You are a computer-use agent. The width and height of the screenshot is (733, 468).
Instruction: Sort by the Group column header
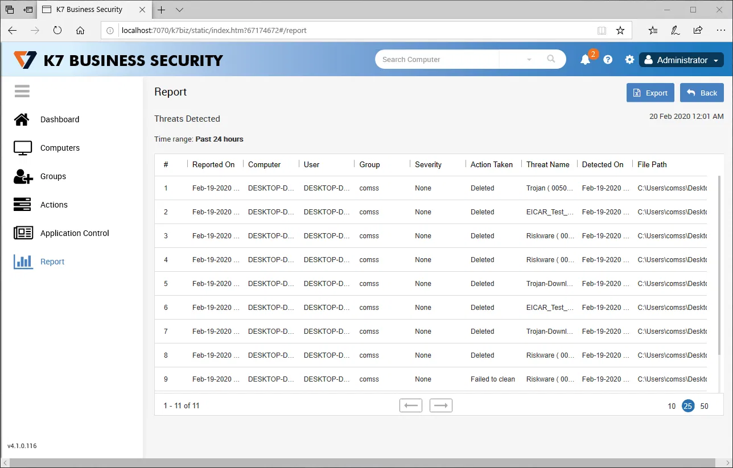[369, 164]
